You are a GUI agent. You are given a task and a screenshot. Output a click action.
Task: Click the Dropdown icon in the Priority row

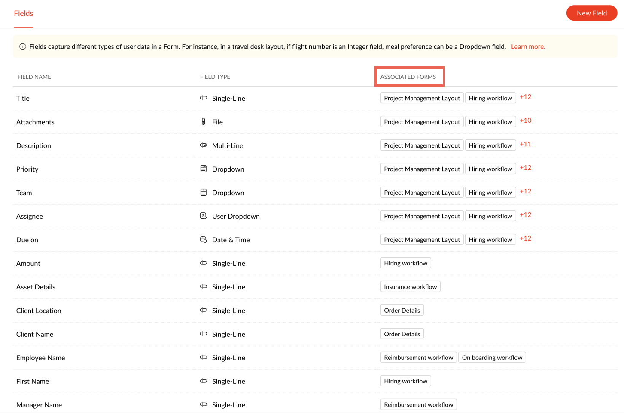pyautogui.click(x=204, y=169)
